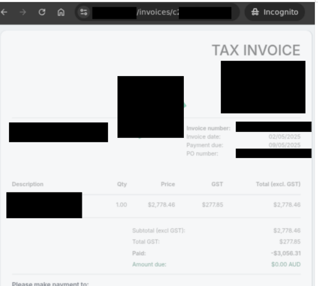Go to the browser home page
The height and width of the screenshot is (286, 318).
(x=60, y=12)
